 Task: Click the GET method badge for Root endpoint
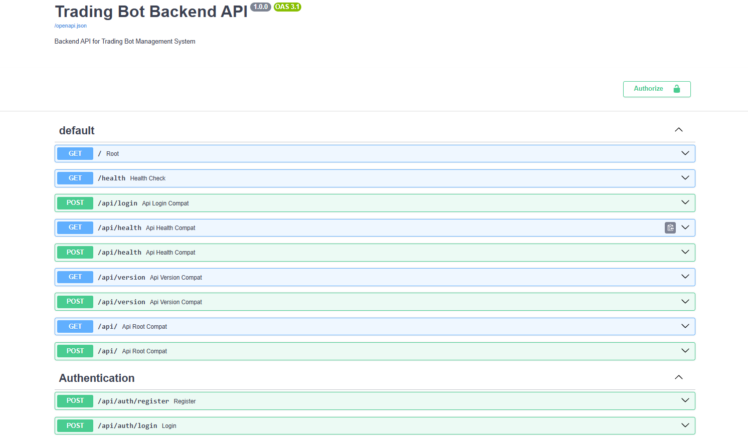(75, 154)
